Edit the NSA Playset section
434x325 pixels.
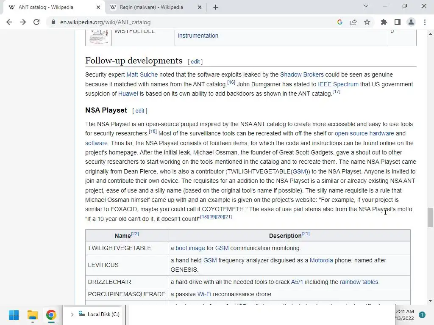pos(139,111)
